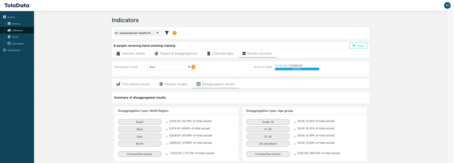Screen dimensions: 454x163
Task: Select the Results summary tab
Action: [x=257, y=53]
